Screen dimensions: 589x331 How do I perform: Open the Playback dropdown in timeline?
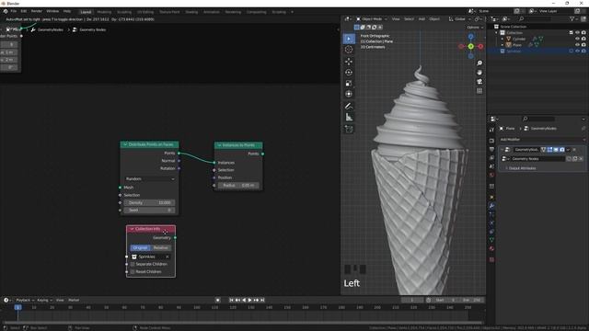[x=25, y=300]
